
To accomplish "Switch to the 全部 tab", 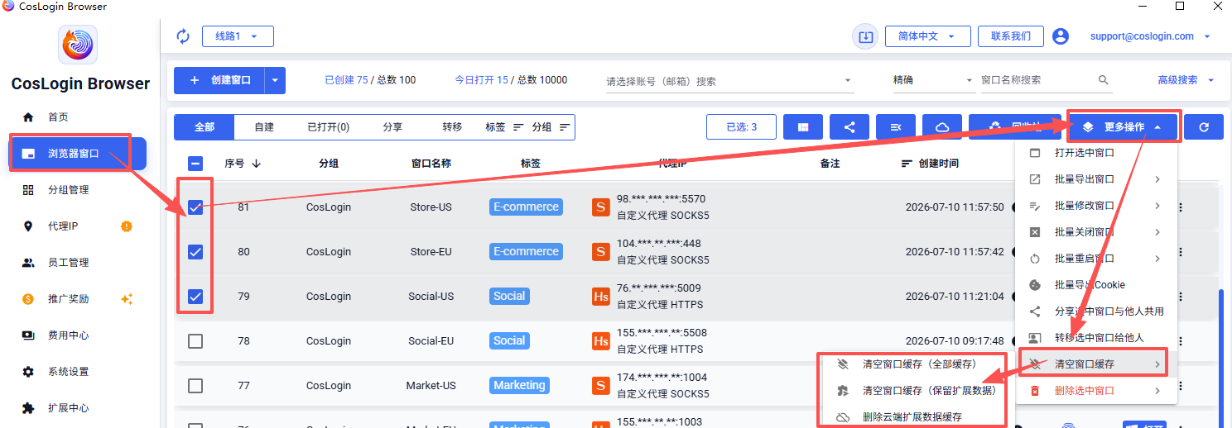I will pyautogui.click(x=205, y=127).
